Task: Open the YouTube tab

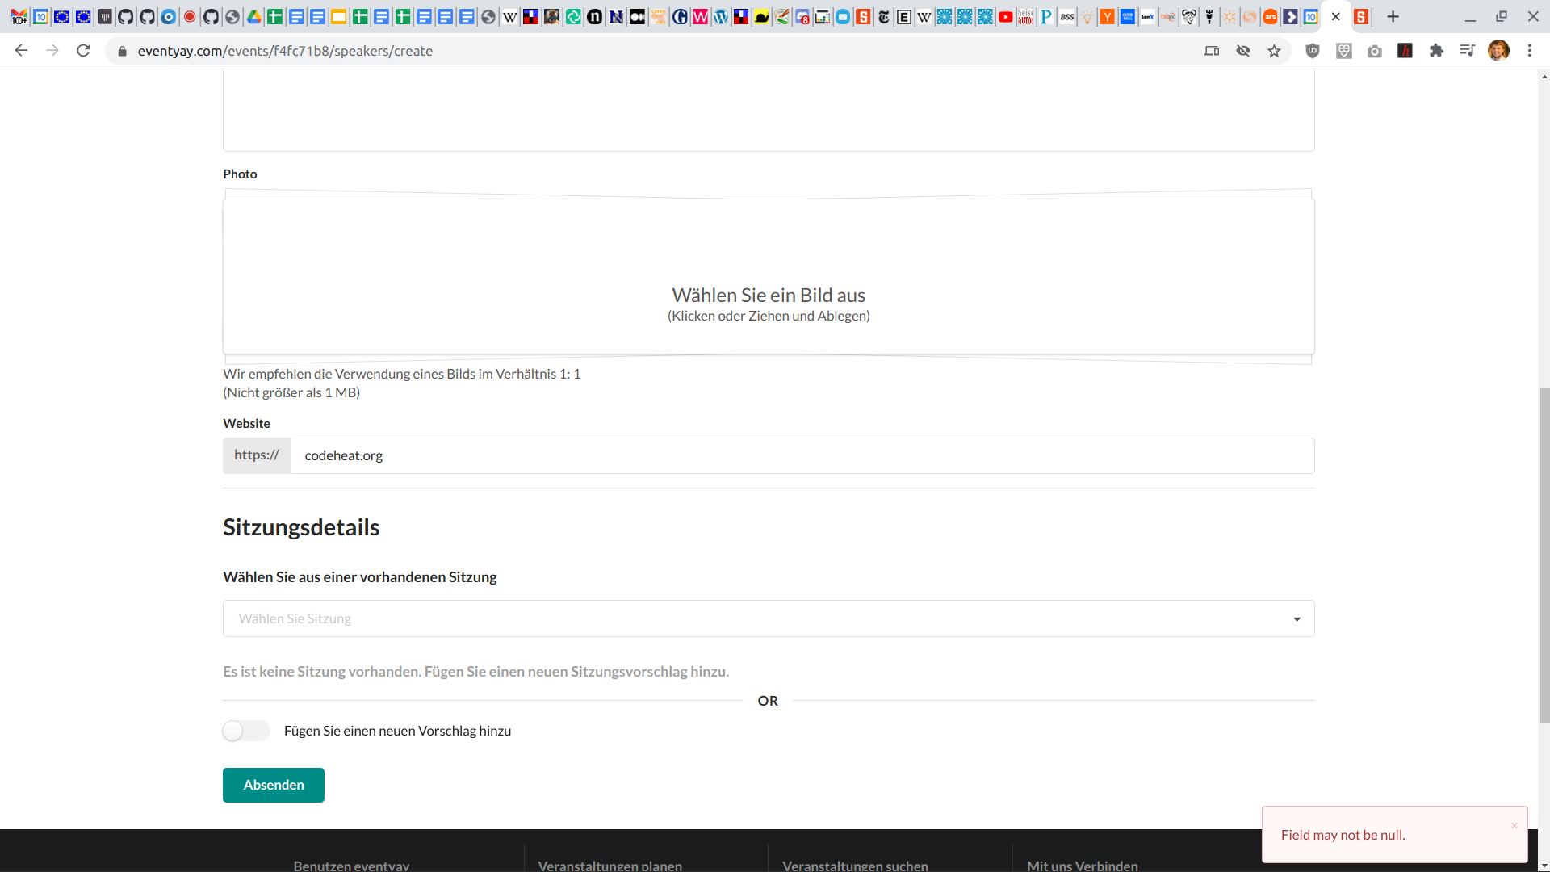Action: pos(1005,16)
